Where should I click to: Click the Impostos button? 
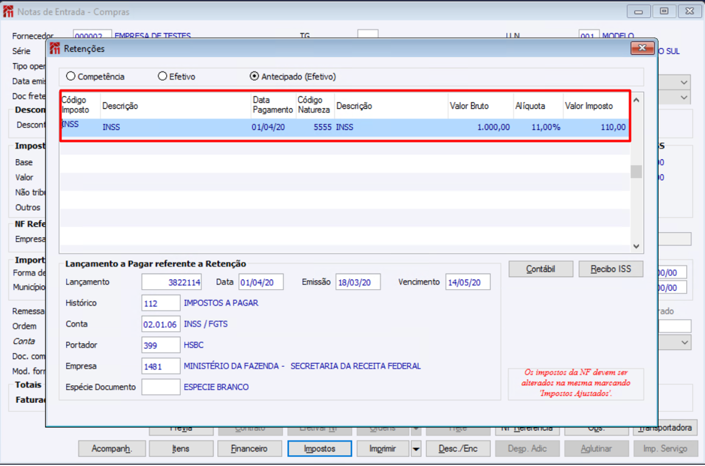319,448
